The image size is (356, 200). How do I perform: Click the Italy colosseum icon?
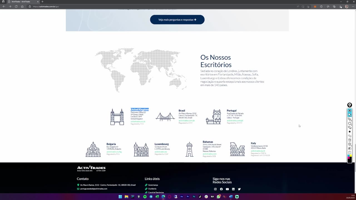[237, 149]
